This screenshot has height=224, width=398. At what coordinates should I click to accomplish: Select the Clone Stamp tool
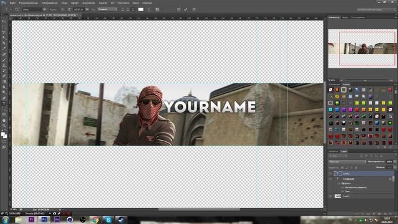click(x=4, y=65)
